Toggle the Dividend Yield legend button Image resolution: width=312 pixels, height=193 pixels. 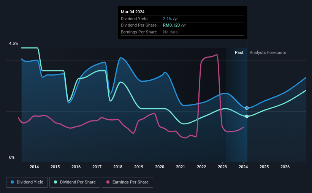(x=27, y=182)
